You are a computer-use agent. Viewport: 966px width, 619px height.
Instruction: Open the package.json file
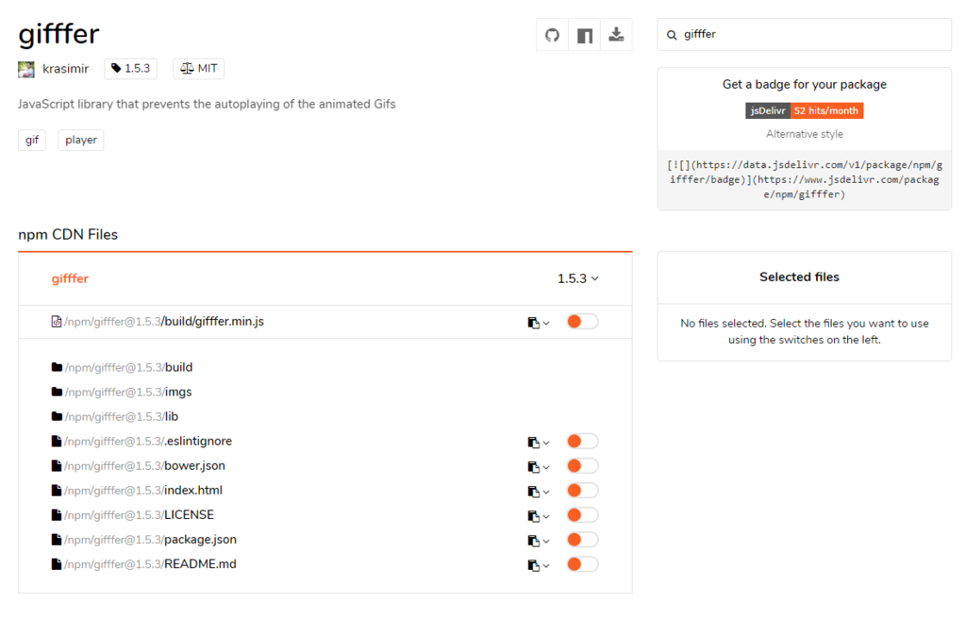[x=150, y=540]
